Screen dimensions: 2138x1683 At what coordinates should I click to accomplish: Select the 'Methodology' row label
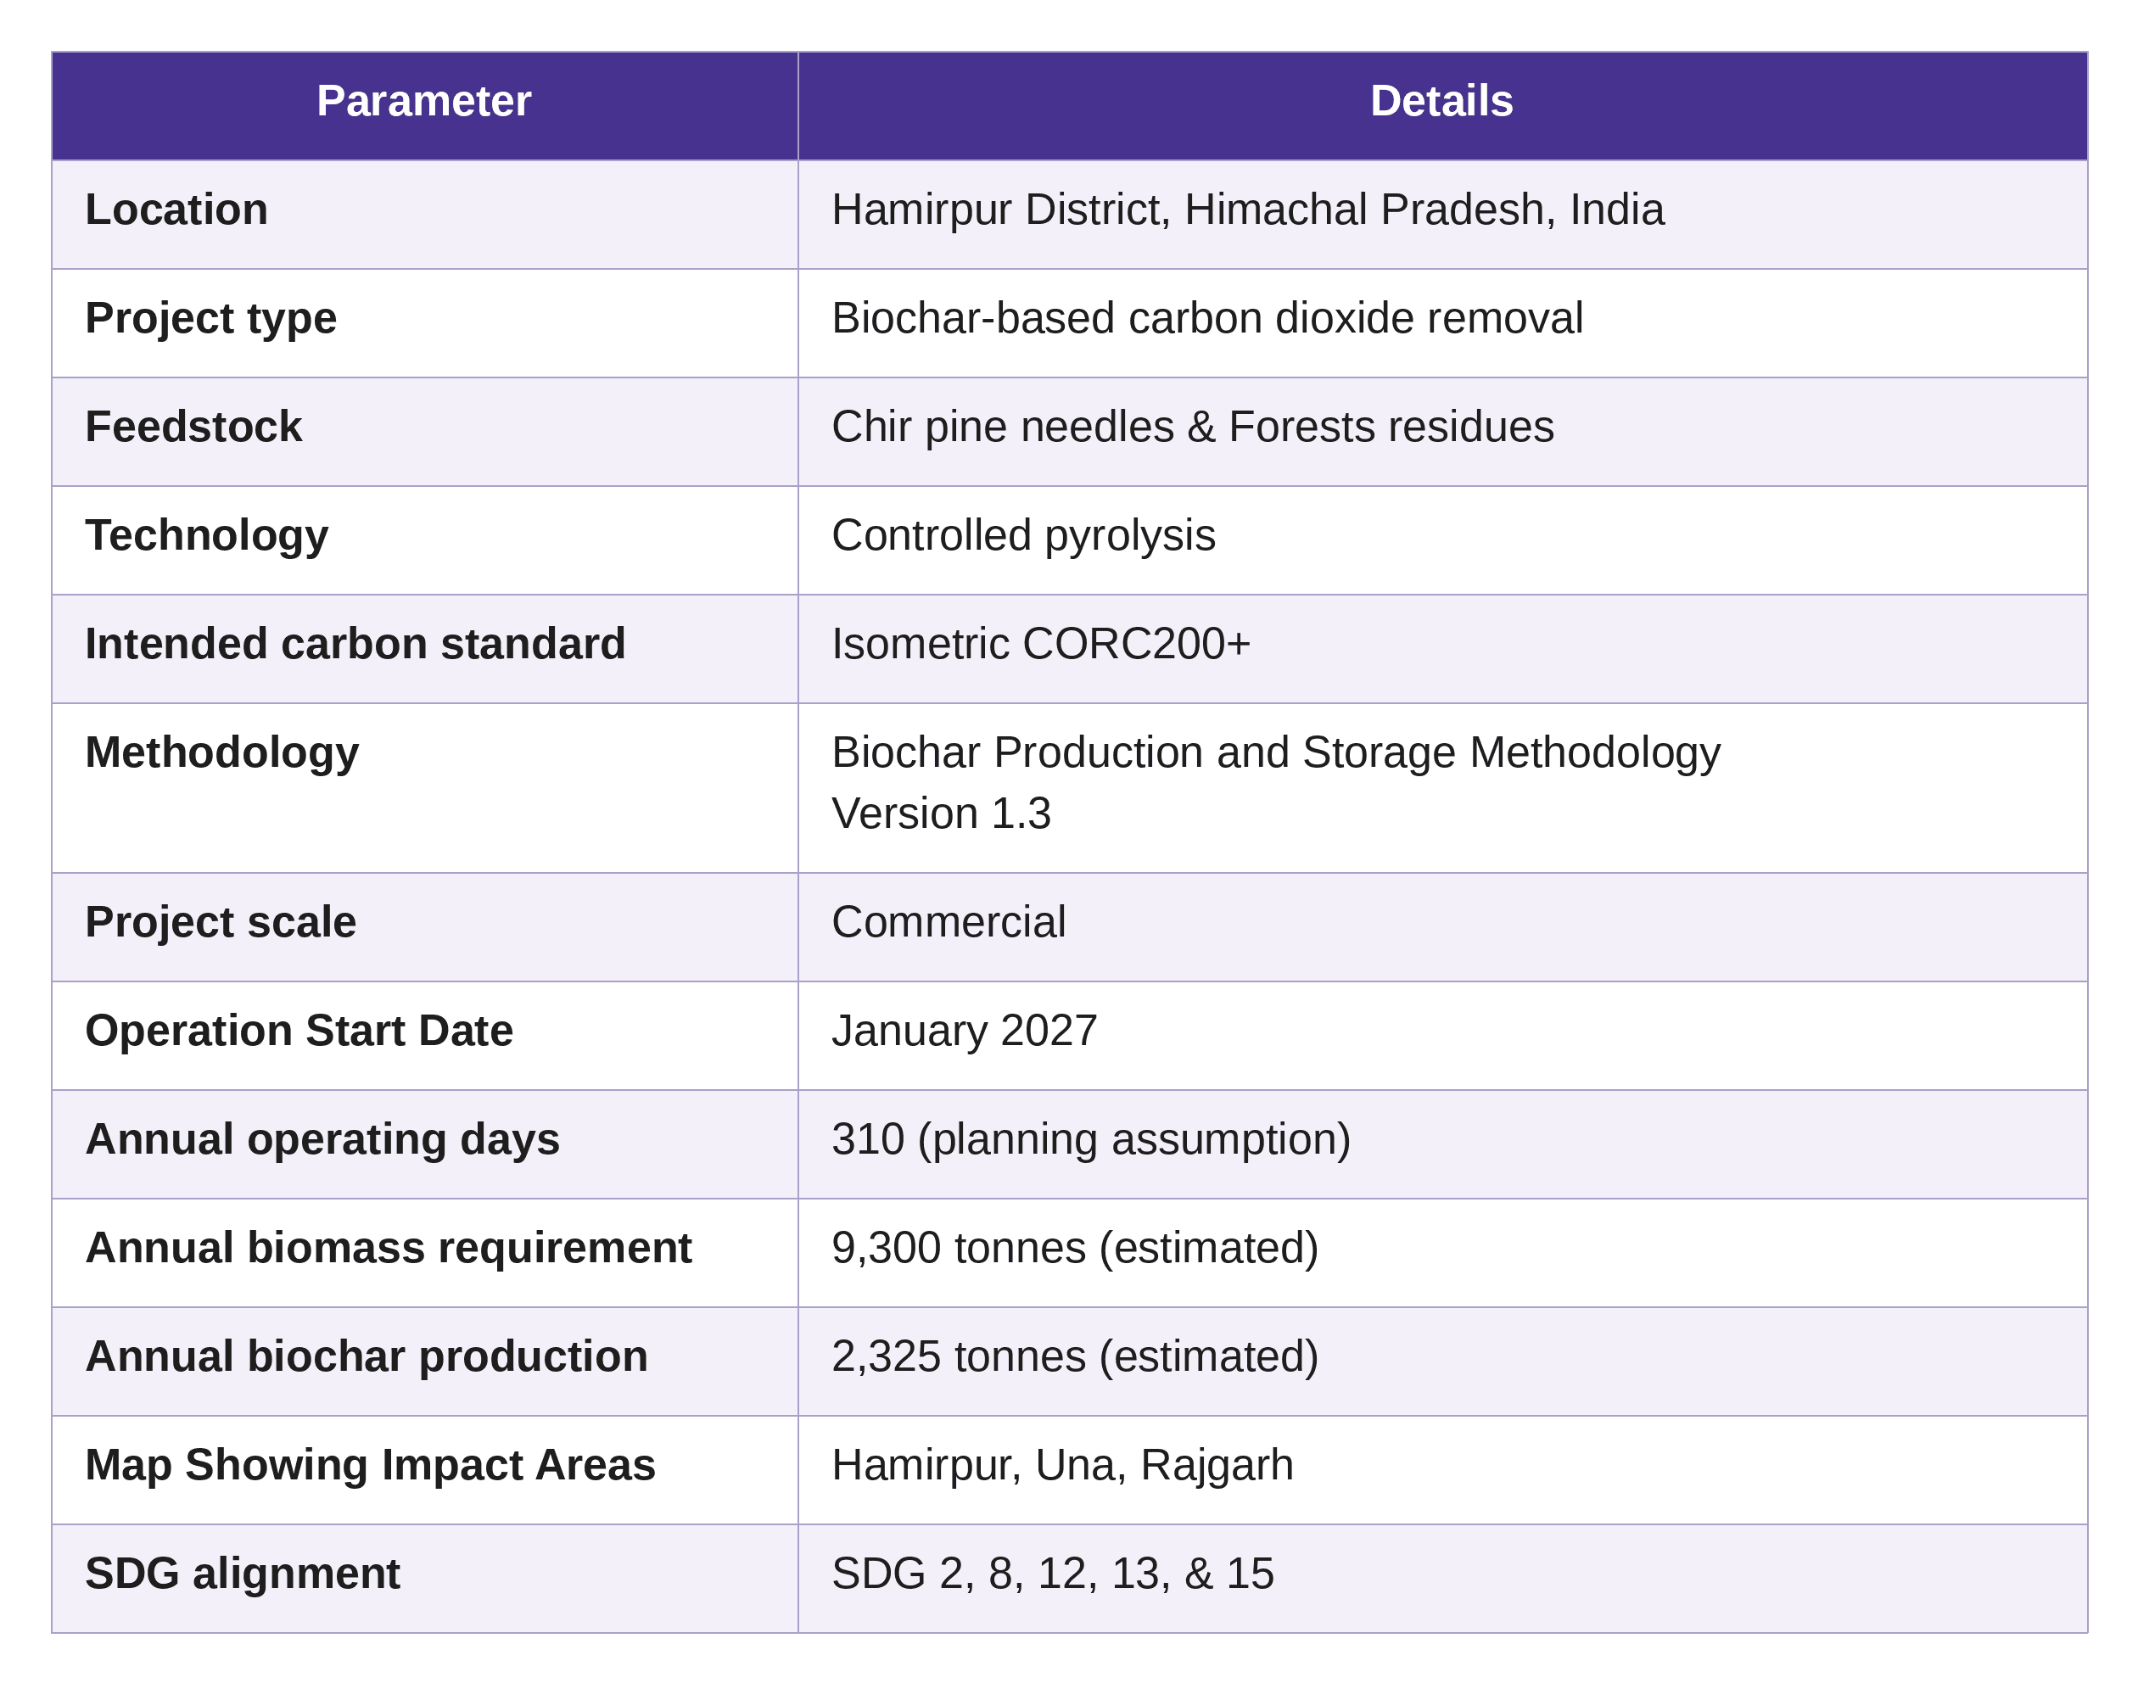[x=222, y=754]
